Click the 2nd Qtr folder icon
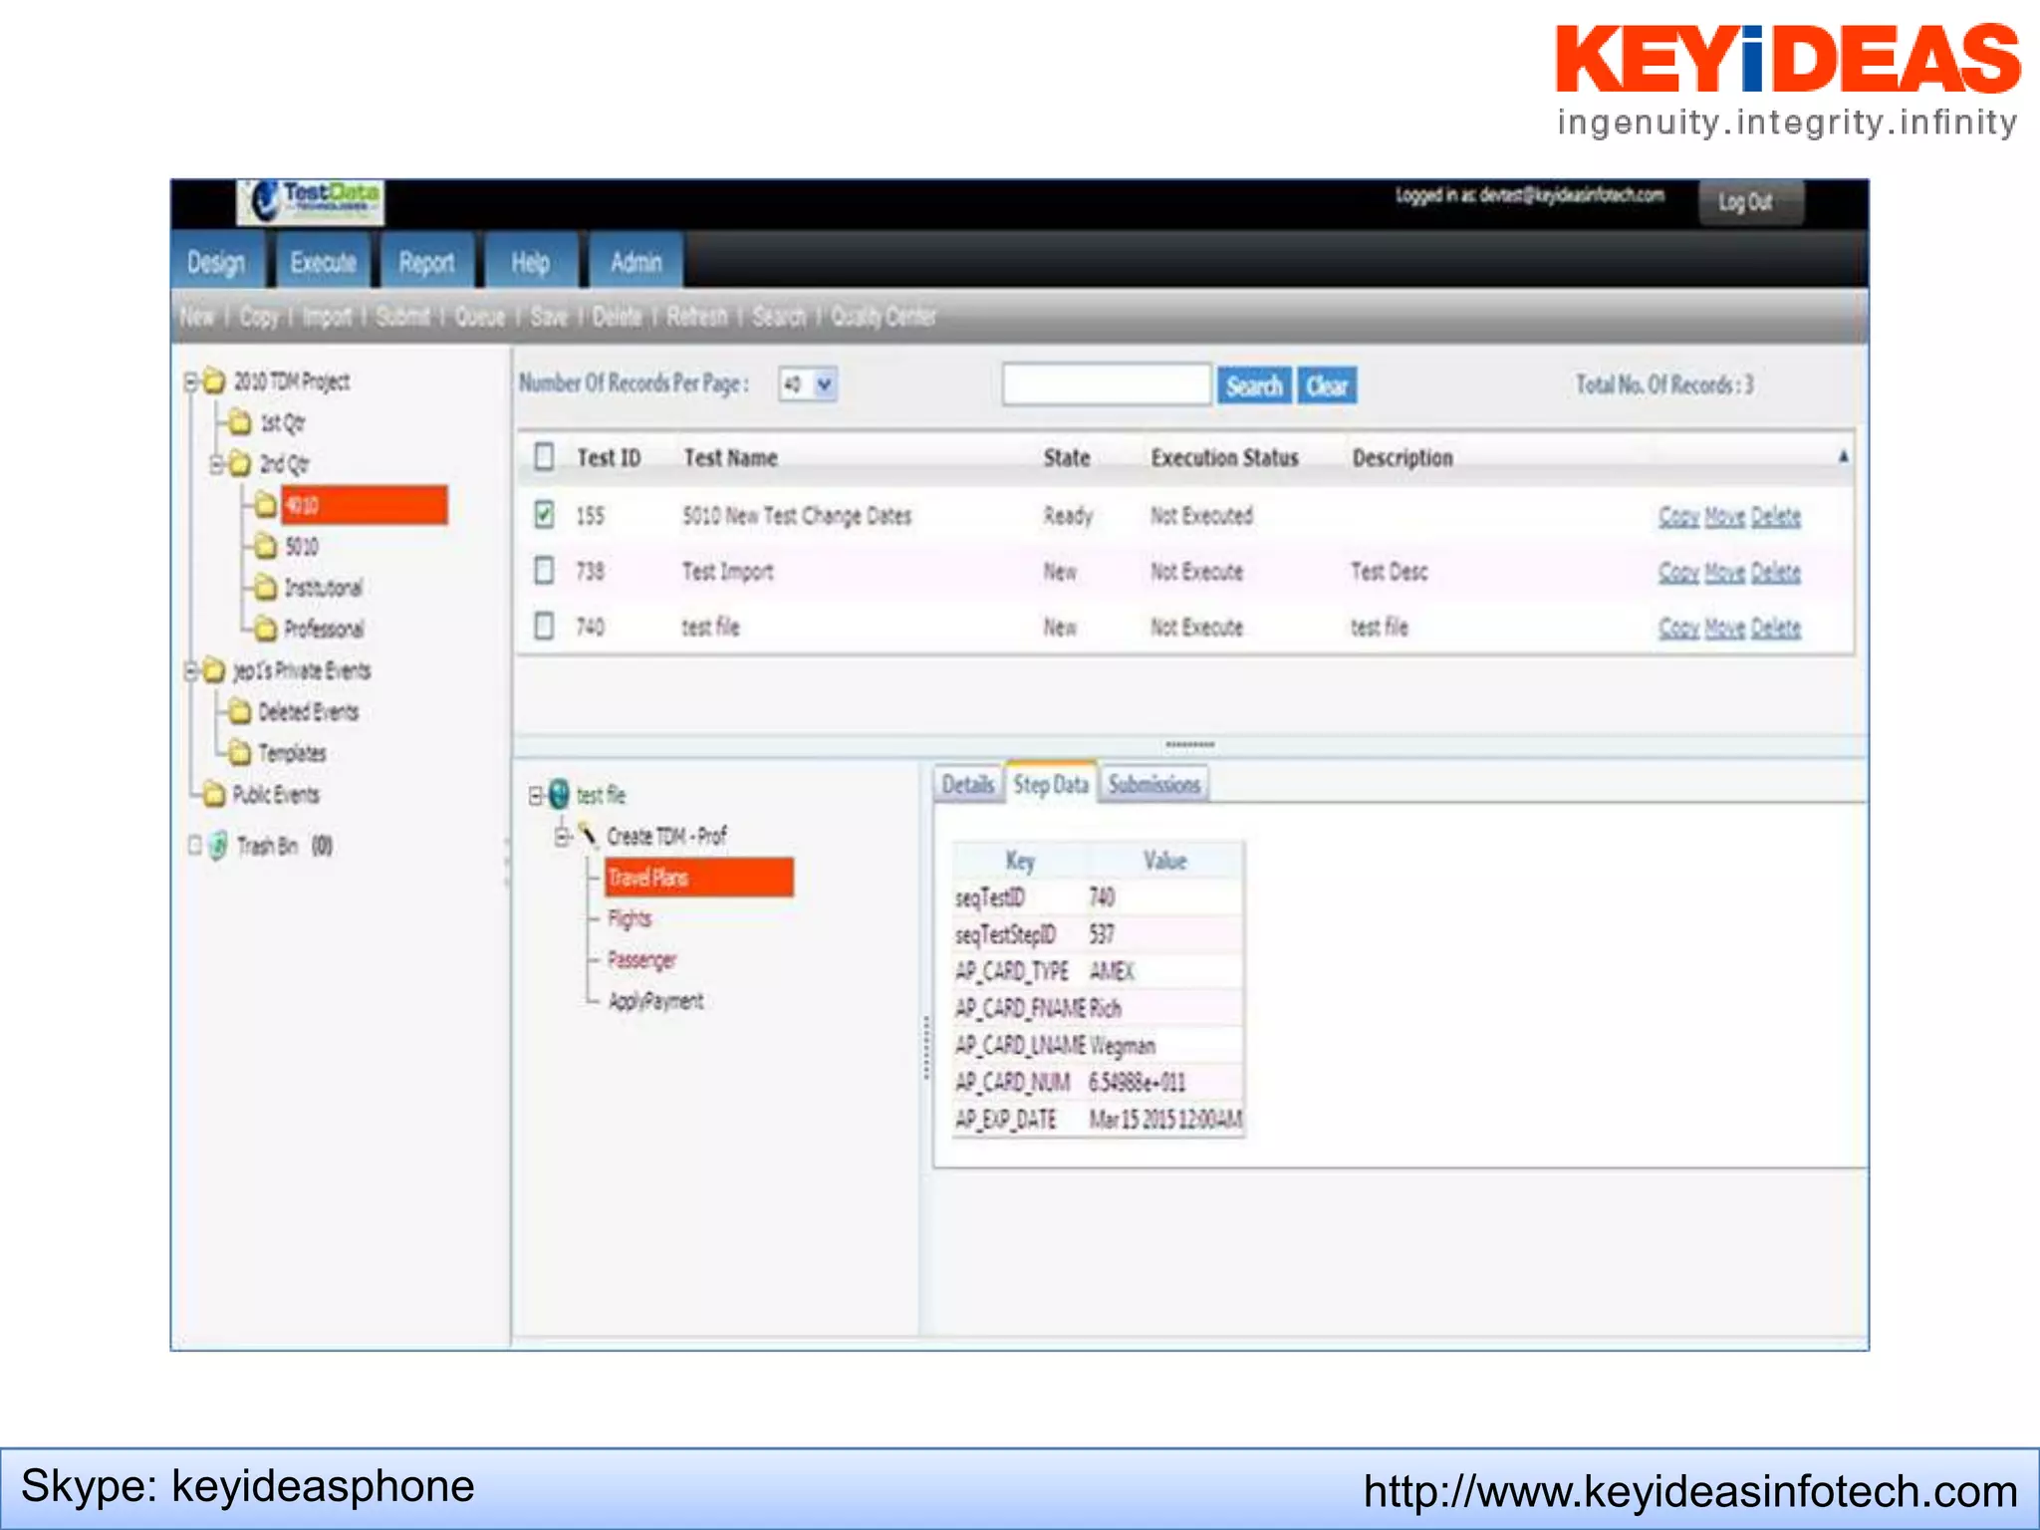2040x1530 pixels. [239, 464]
